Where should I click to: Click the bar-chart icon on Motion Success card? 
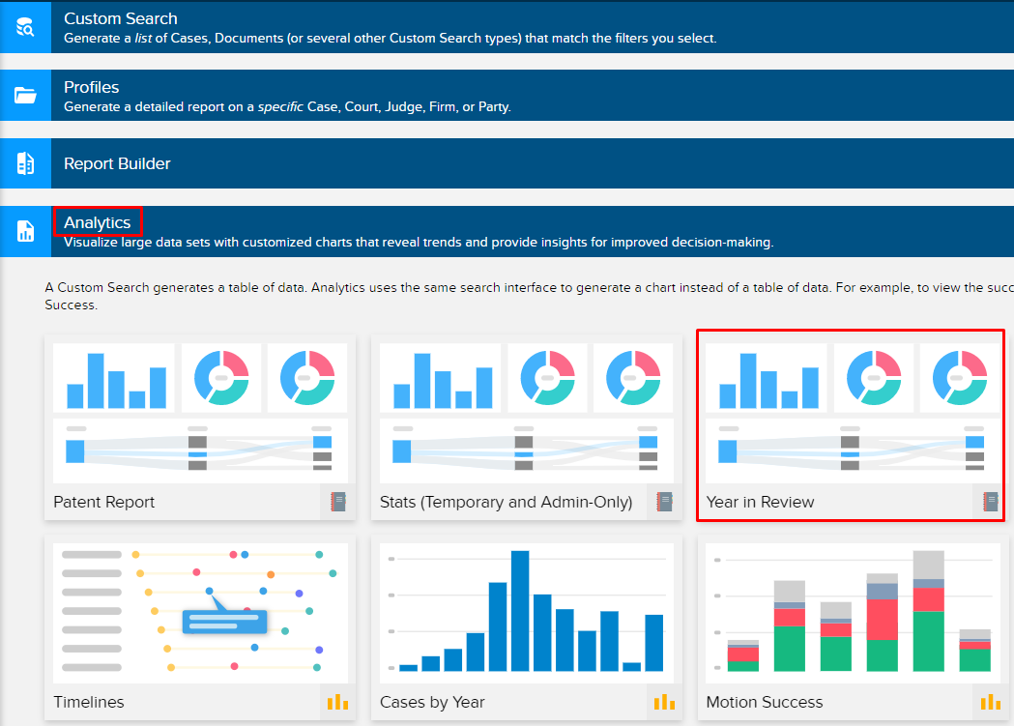click(x=990, y=702)
